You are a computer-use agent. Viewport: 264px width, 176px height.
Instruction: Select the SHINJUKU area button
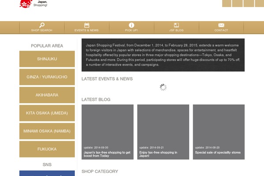(47, 59)
